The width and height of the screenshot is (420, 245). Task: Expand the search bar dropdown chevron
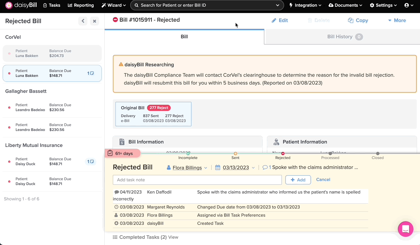(x=278, y=5)
